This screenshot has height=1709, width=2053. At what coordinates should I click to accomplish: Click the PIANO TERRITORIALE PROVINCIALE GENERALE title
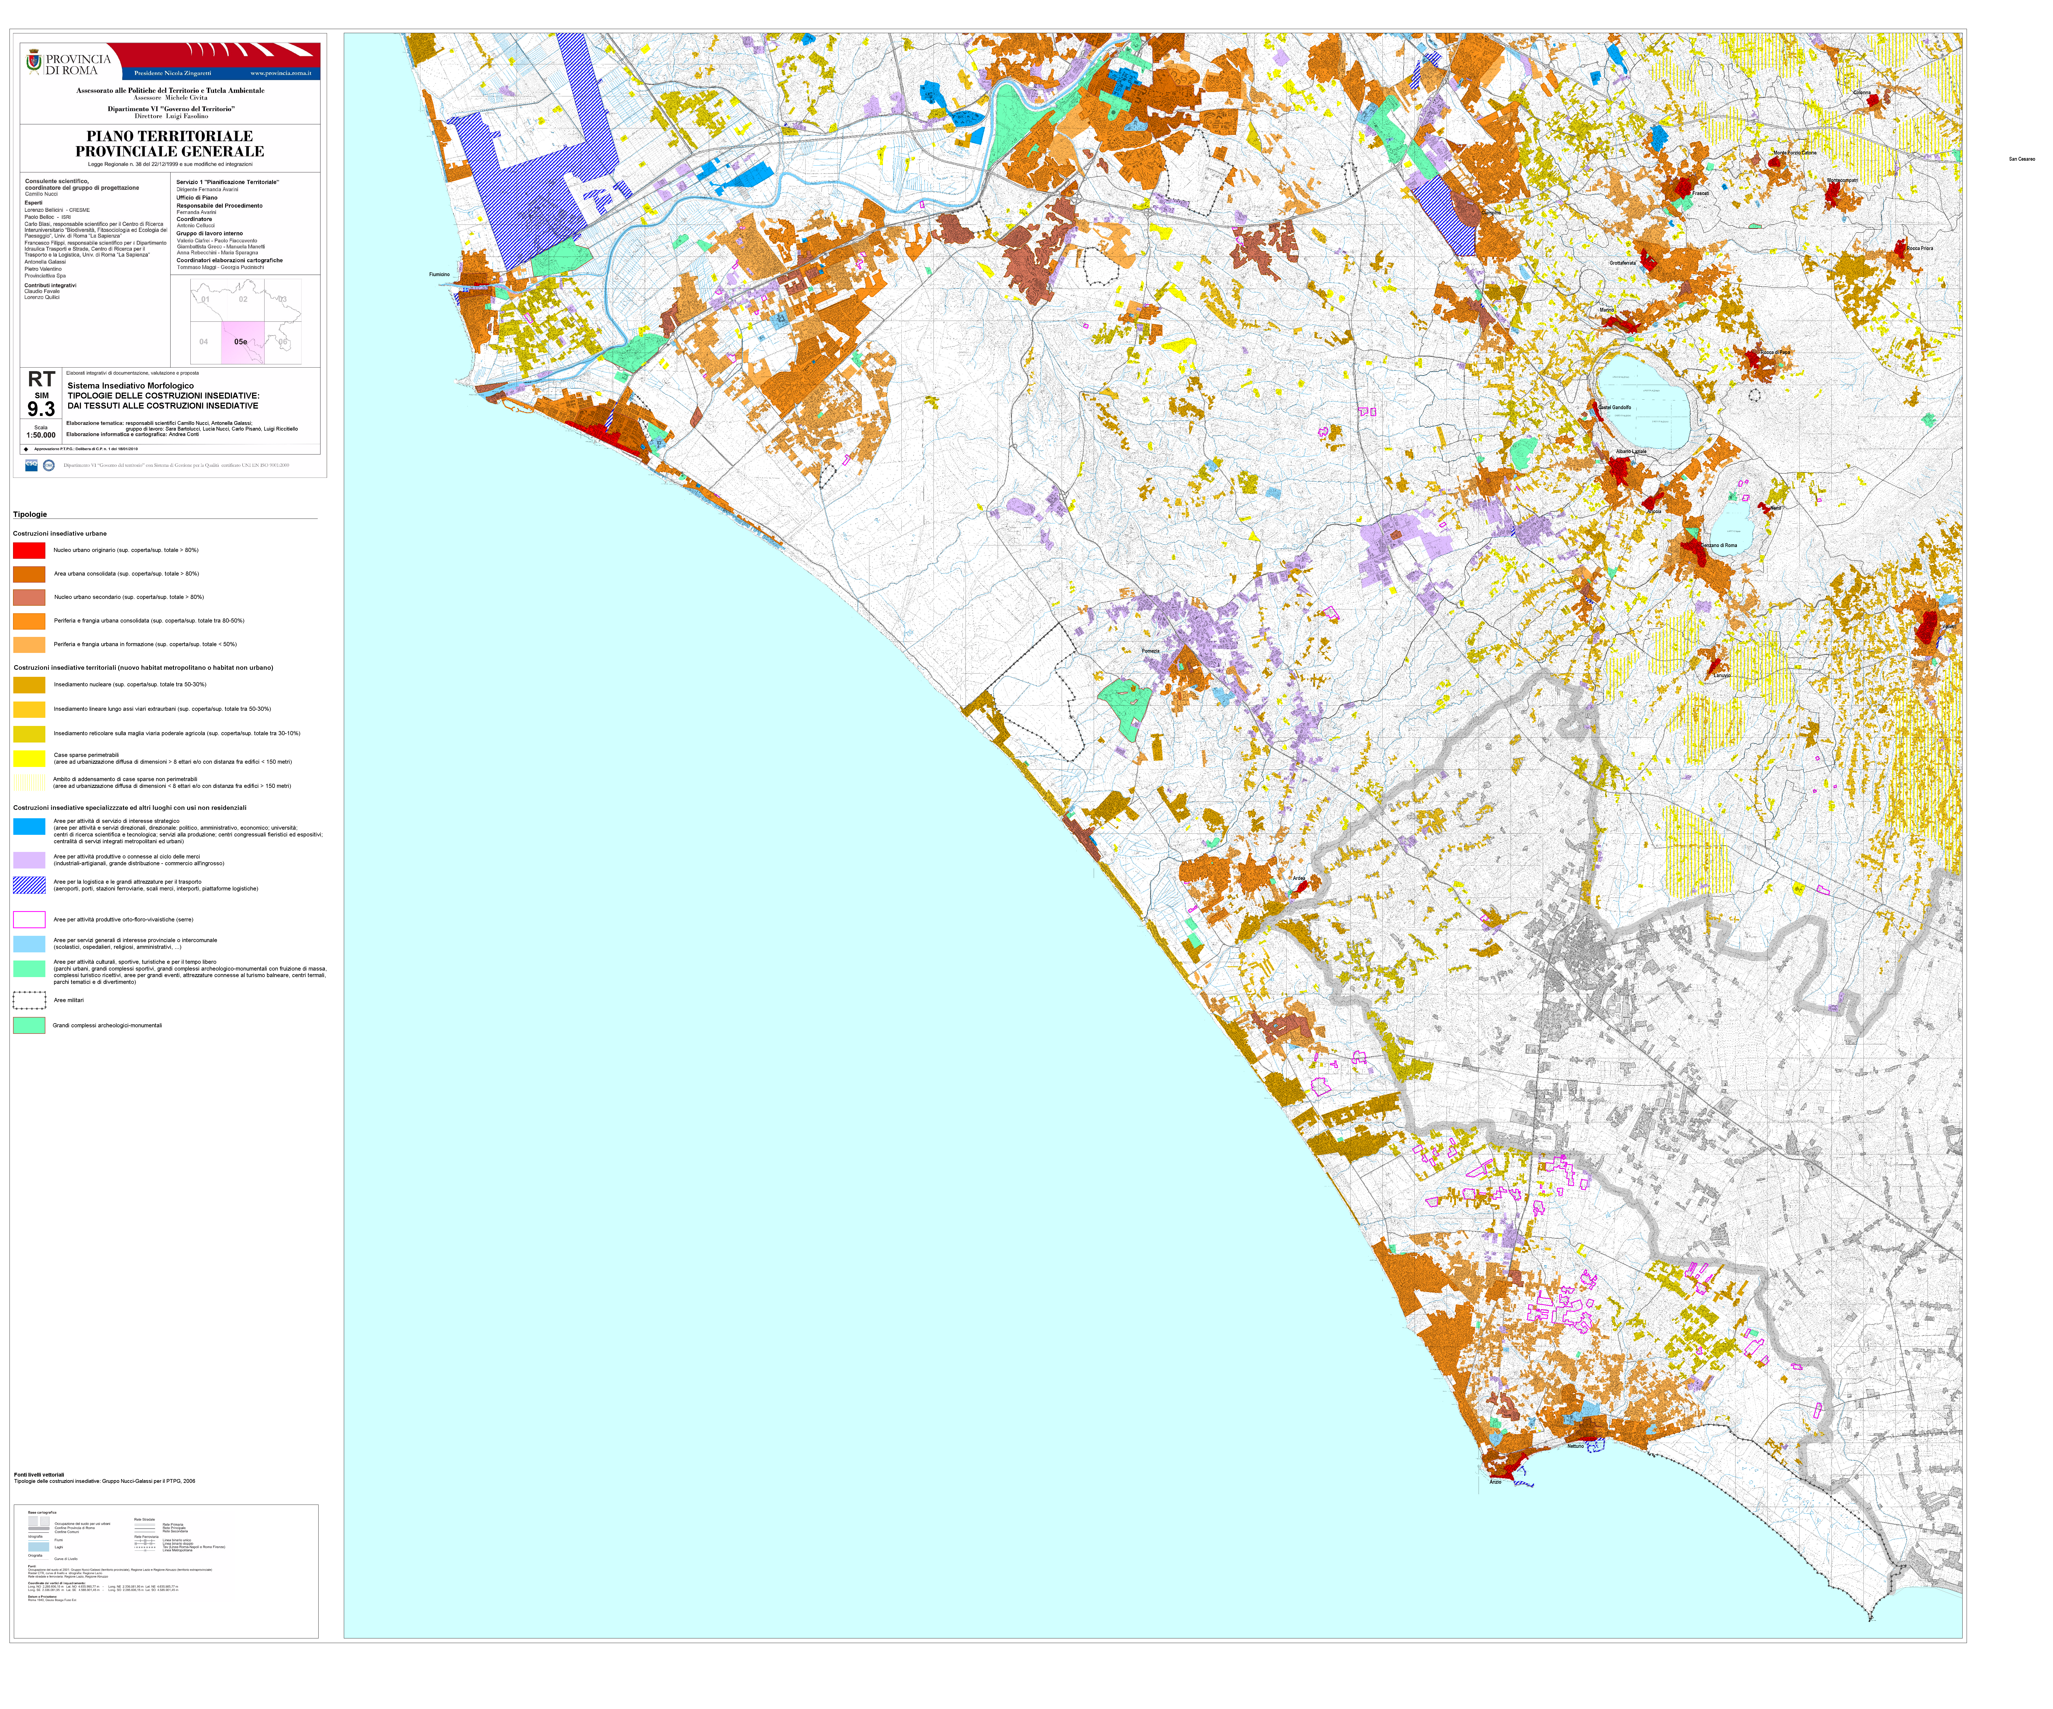tap(170, 144)
